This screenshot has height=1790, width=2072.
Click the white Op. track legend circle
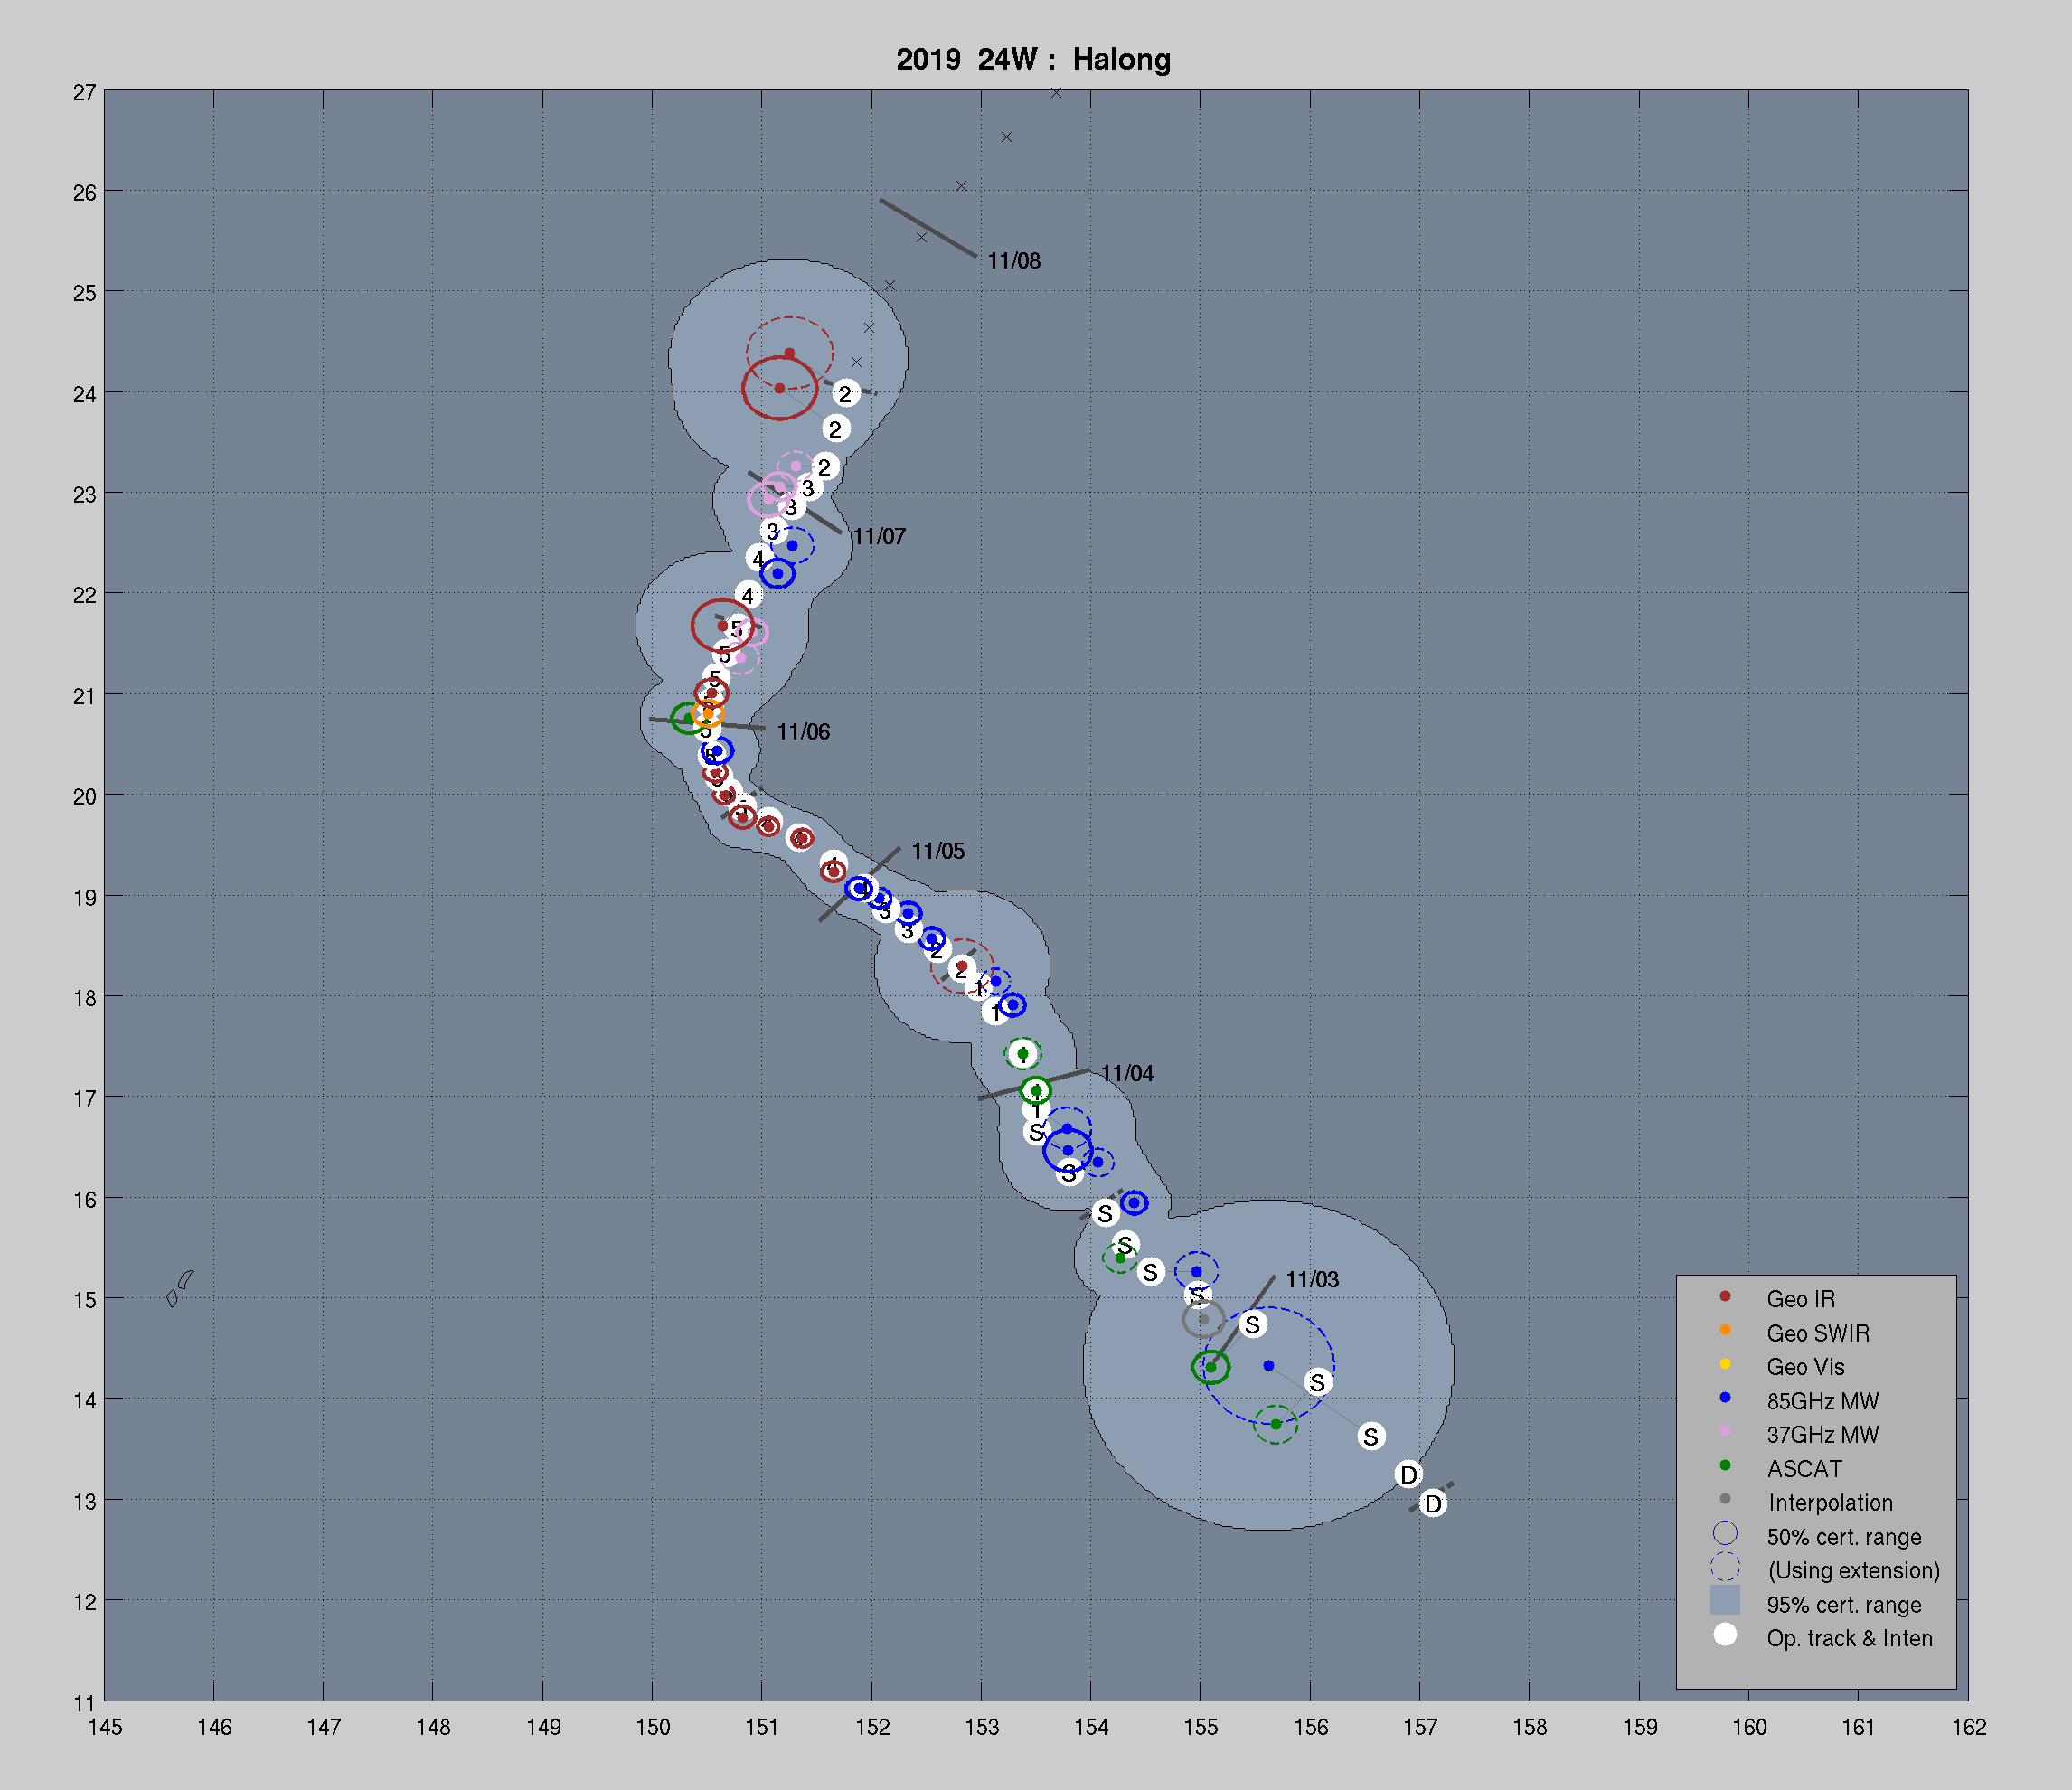point(1724,1635)
